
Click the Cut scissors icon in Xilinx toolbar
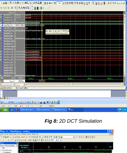pyautogui.click(x=13, y=137)
